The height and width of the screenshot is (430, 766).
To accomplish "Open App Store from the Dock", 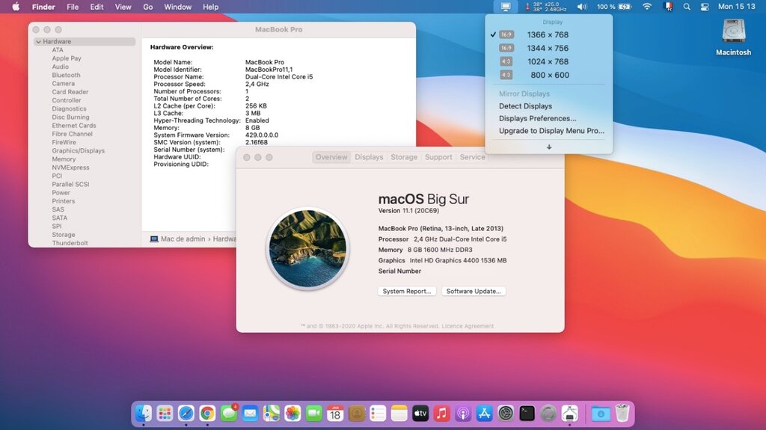I will tap(484, 413).
